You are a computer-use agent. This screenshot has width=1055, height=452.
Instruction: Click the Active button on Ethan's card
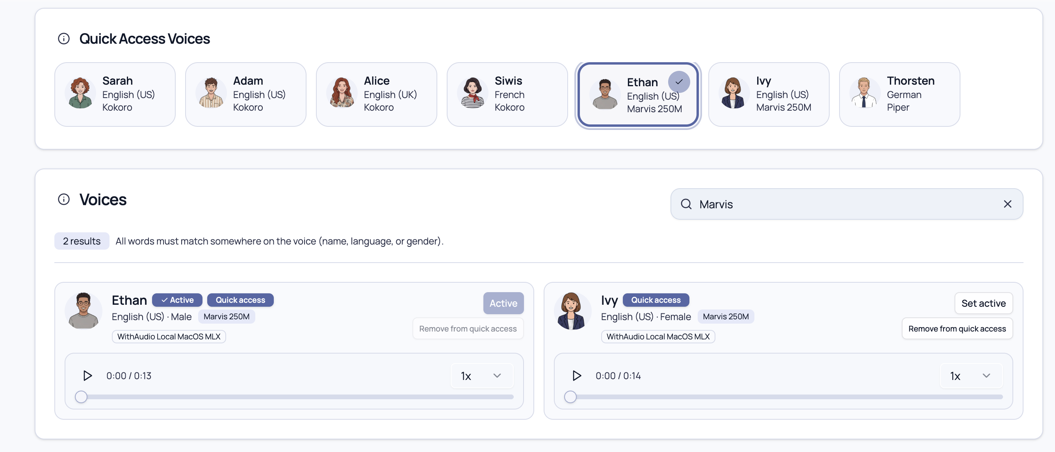(503, 303)
